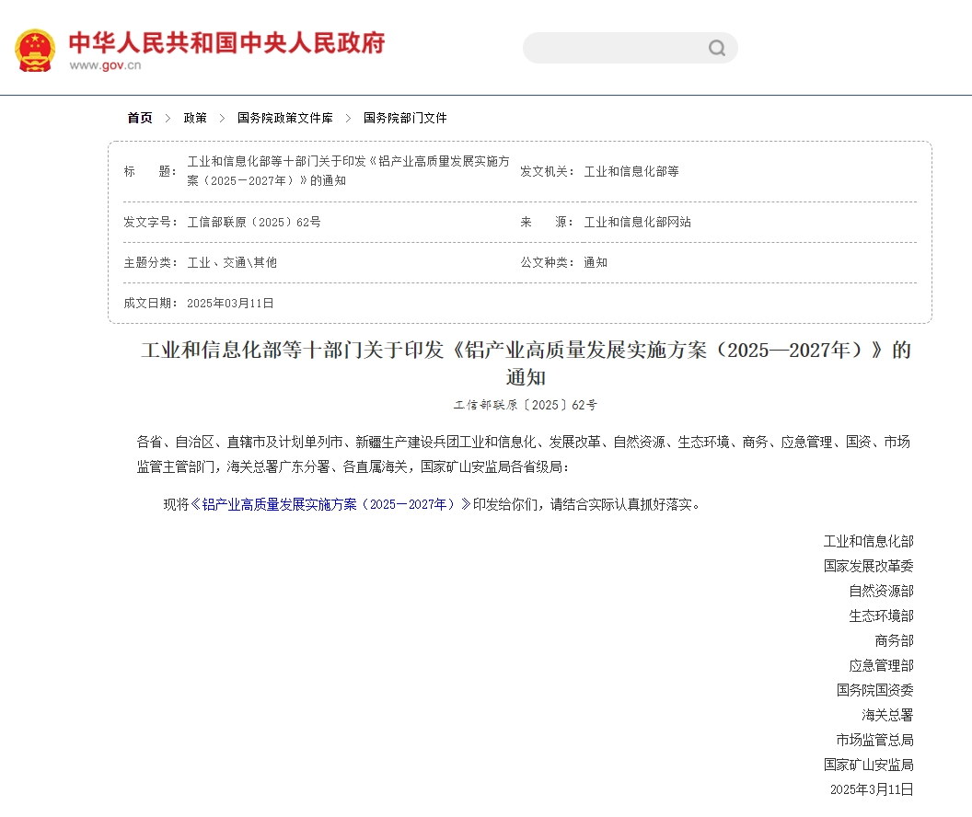Image resolution: width=972 pixels, height=817 pixels.
Task: Click the 公文种类 value 通知
Action: (596, 262)
